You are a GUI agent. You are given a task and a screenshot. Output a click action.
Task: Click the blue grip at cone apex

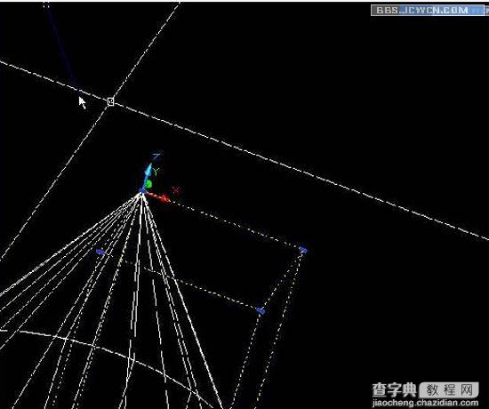pyautogui.click(x=142, y=190)
